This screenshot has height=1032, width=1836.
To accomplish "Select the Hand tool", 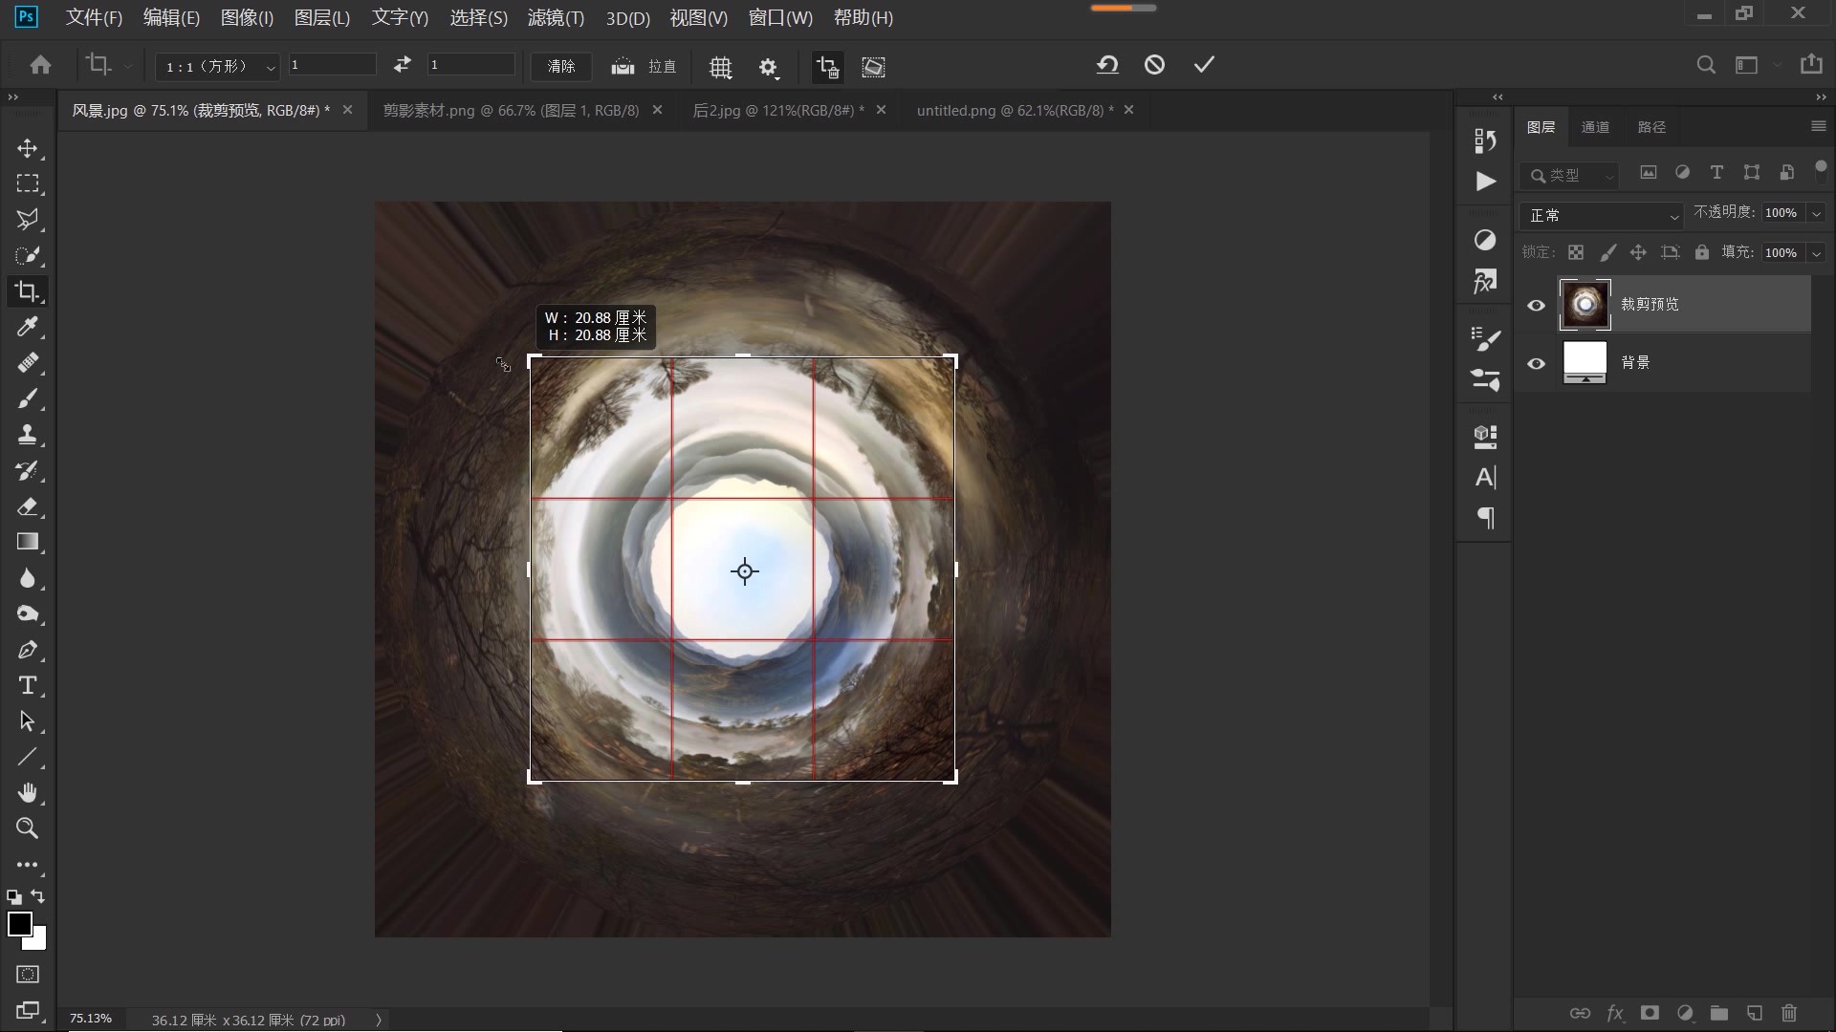I will (27, 793).
